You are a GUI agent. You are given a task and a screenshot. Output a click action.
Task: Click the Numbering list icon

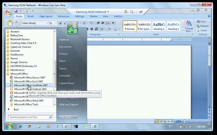(x=84, y=23)
